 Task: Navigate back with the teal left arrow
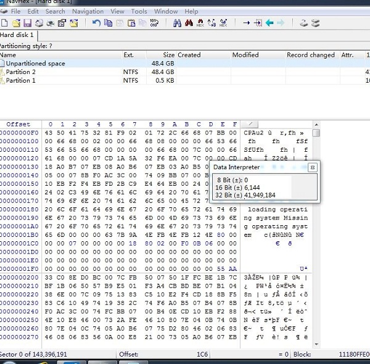[x=269, y=23]
